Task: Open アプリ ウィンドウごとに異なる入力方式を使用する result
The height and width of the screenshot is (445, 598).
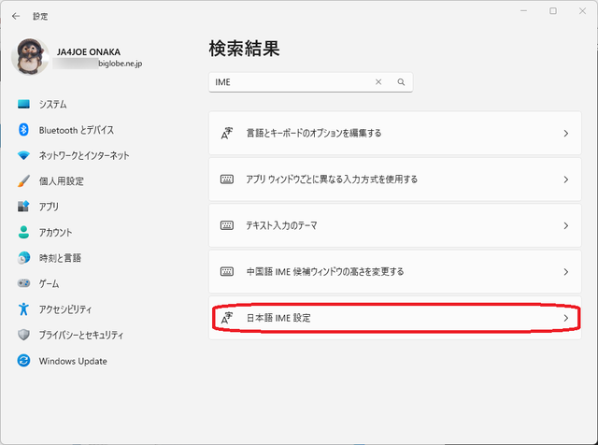Action: (395, 179)
